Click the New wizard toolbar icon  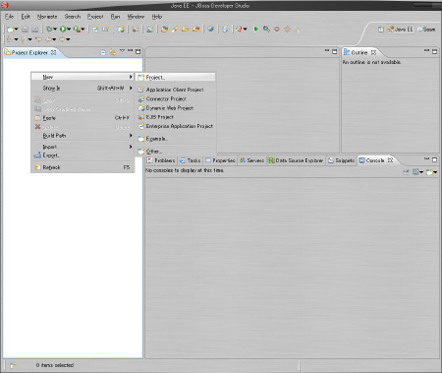(x=10, y=30)
